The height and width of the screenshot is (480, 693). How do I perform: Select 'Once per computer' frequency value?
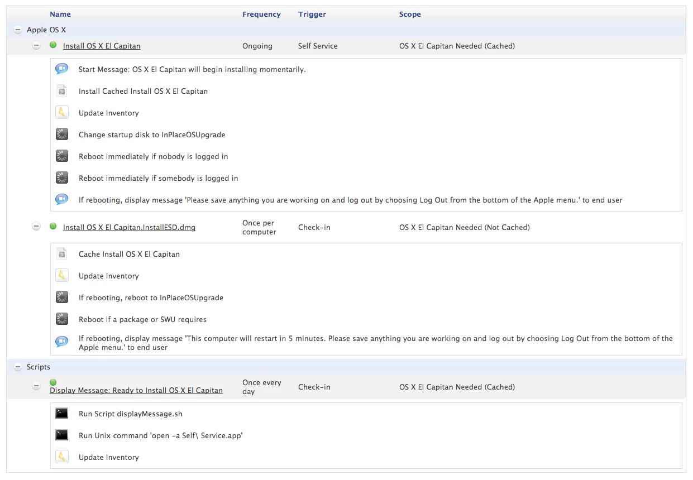click(x=259, y=228)
